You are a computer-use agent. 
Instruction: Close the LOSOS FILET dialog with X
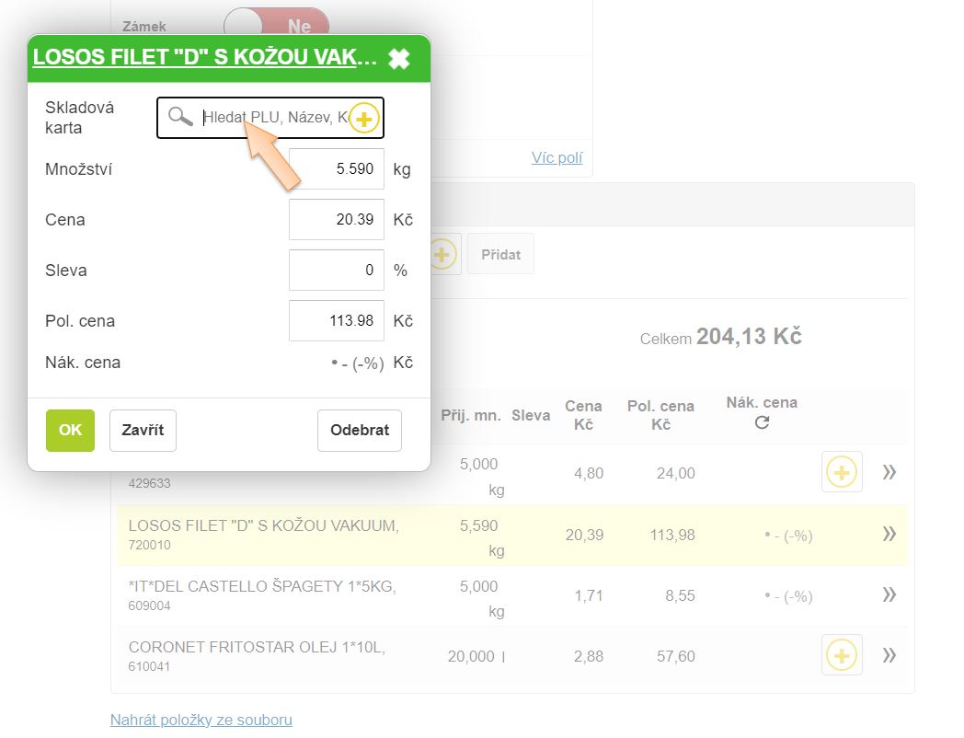point(398,59)
